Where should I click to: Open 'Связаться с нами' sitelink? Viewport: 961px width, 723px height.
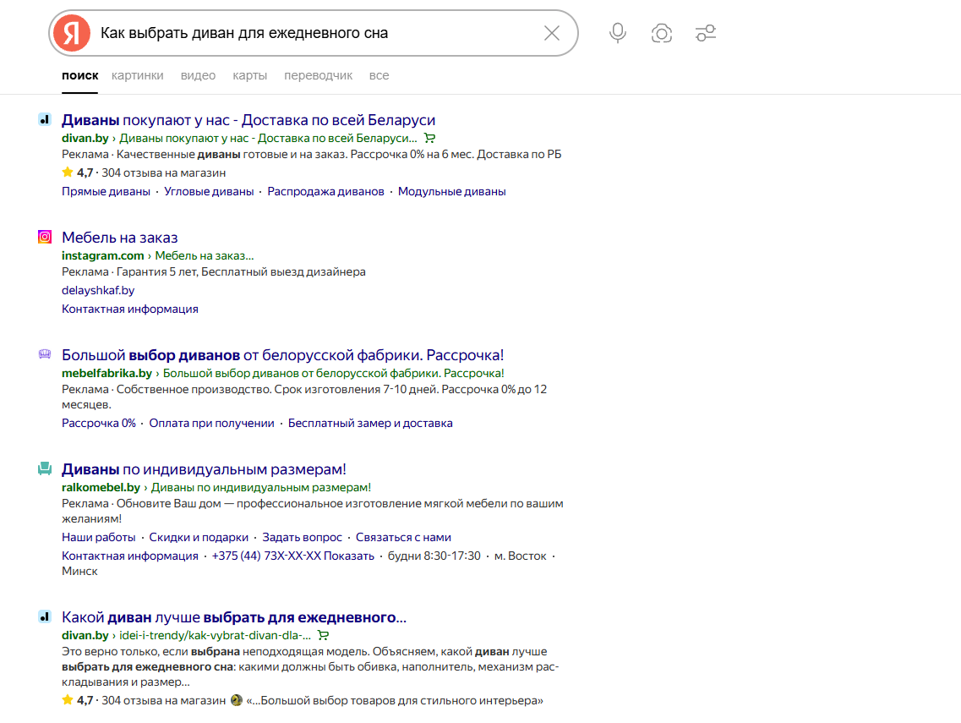(403, 537)
